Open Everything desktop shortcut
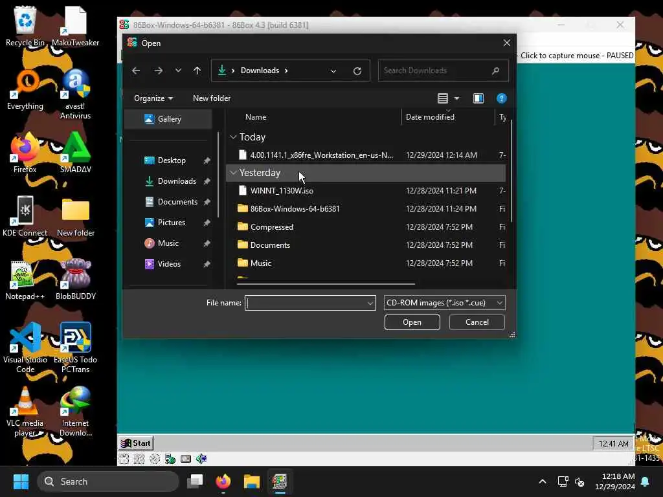 25,89
